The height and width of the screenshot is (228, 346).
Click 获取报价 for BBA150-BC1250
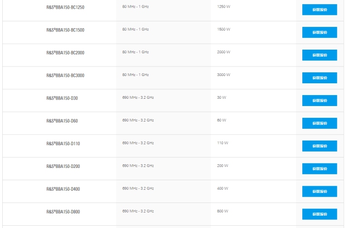pos(320,10)
